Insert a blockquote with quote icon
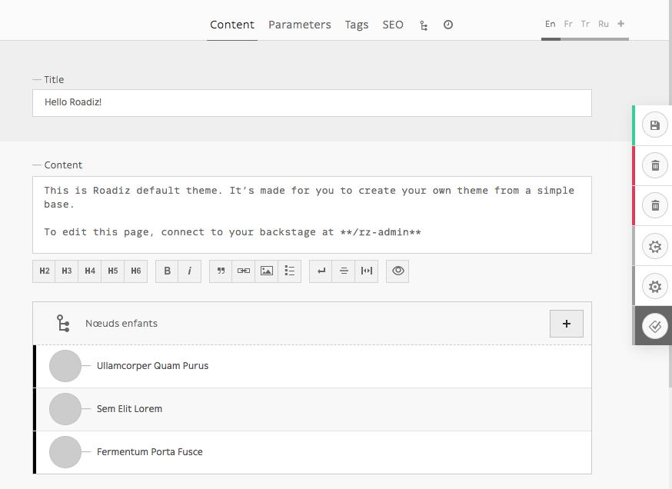The height and width of the screenshot is (489, 672). 221,271
